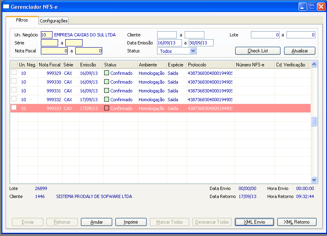The height and width of the screenshot is (236, 327).
Task: Click the Un. Negócio input field
Action: click(x=46, y=35)
